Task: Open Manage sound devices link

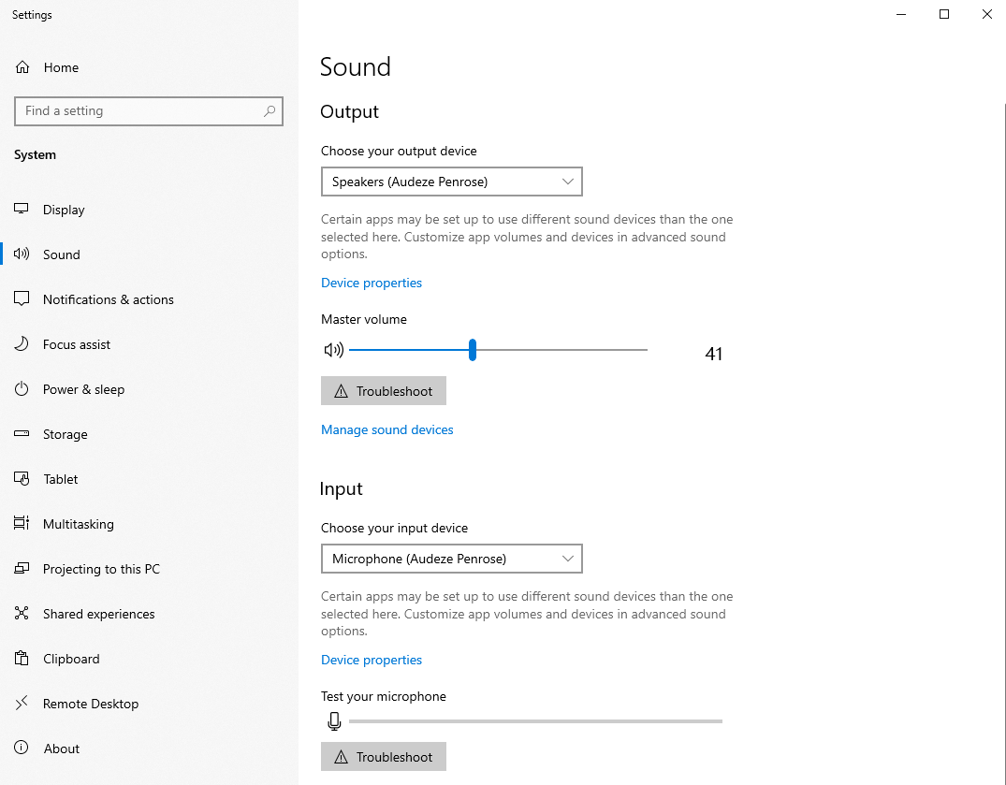Action: [x=386, y=429]
